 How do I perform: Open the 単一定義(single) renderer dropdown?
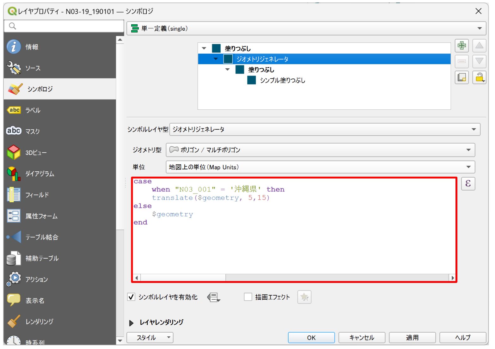pos(306,28)
